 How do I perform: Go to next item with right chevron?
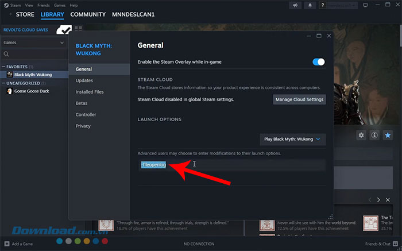(x=378, y=200)
